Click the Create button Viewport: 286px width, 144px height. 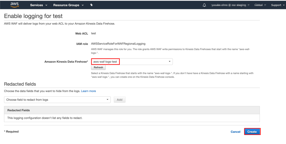(x=252, y=132)
